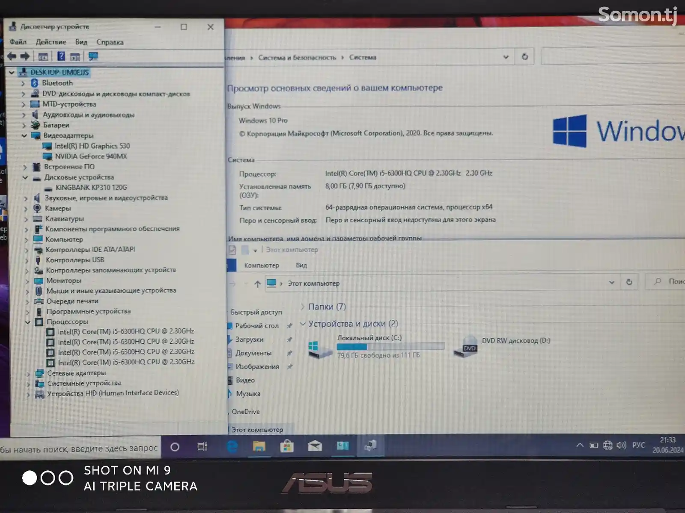Viewport: 685px width, 513px height.
Task: Click the Очереди печати printer icon
Action: pyautogui.click(x=39, y=301)
